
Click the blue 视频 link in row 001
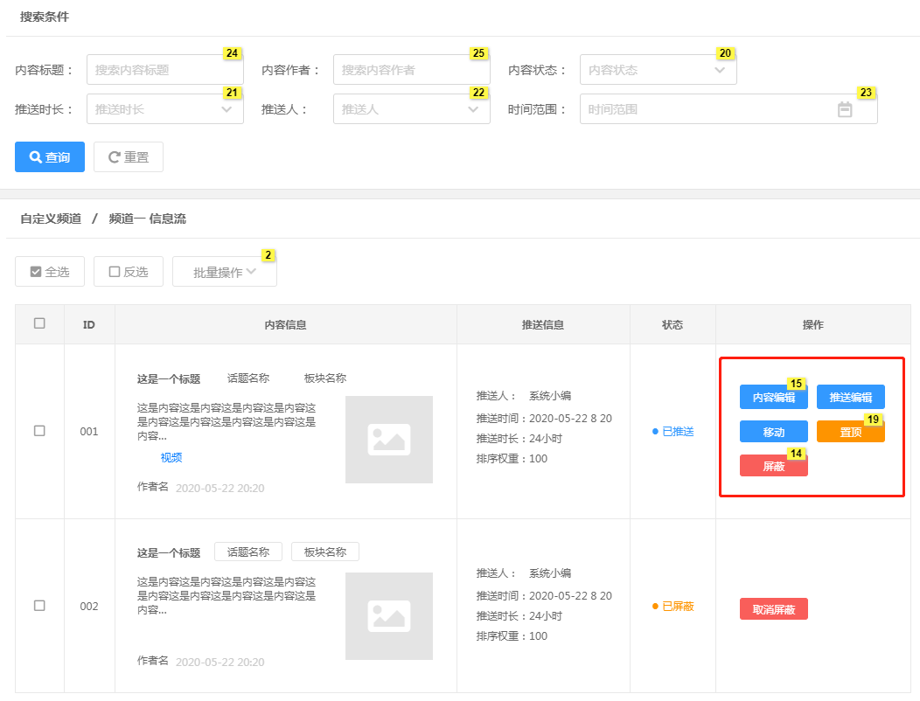(171, 457)
